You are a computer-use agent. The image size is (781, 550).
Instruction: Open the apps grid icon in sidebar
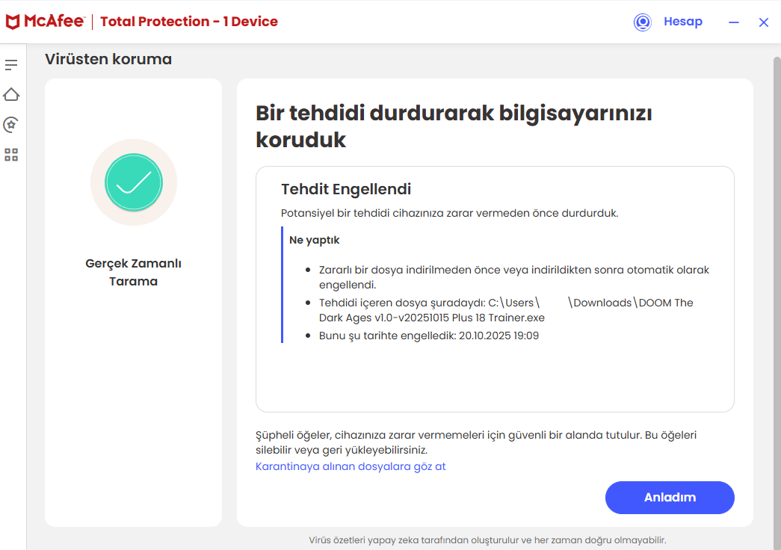(x=11, y=155)
